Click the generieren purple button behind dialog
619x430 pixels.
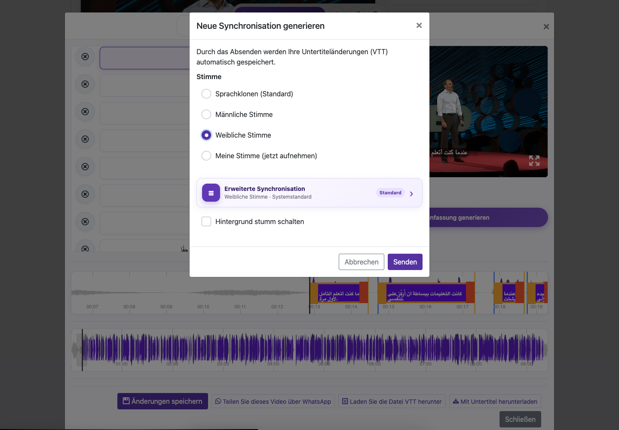coord(488,218)
